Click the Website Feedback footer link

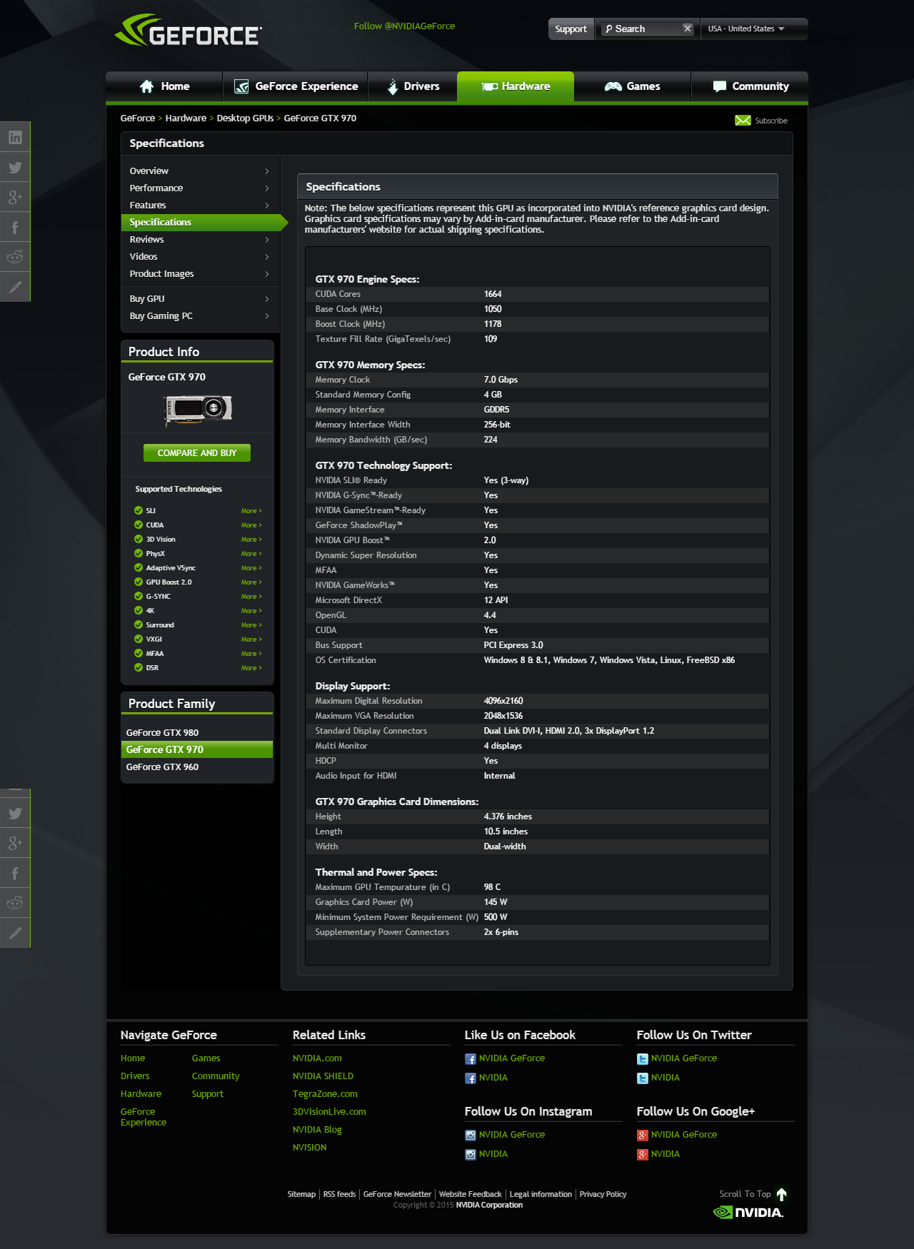pyautogui.click(x=470, y=1194)
